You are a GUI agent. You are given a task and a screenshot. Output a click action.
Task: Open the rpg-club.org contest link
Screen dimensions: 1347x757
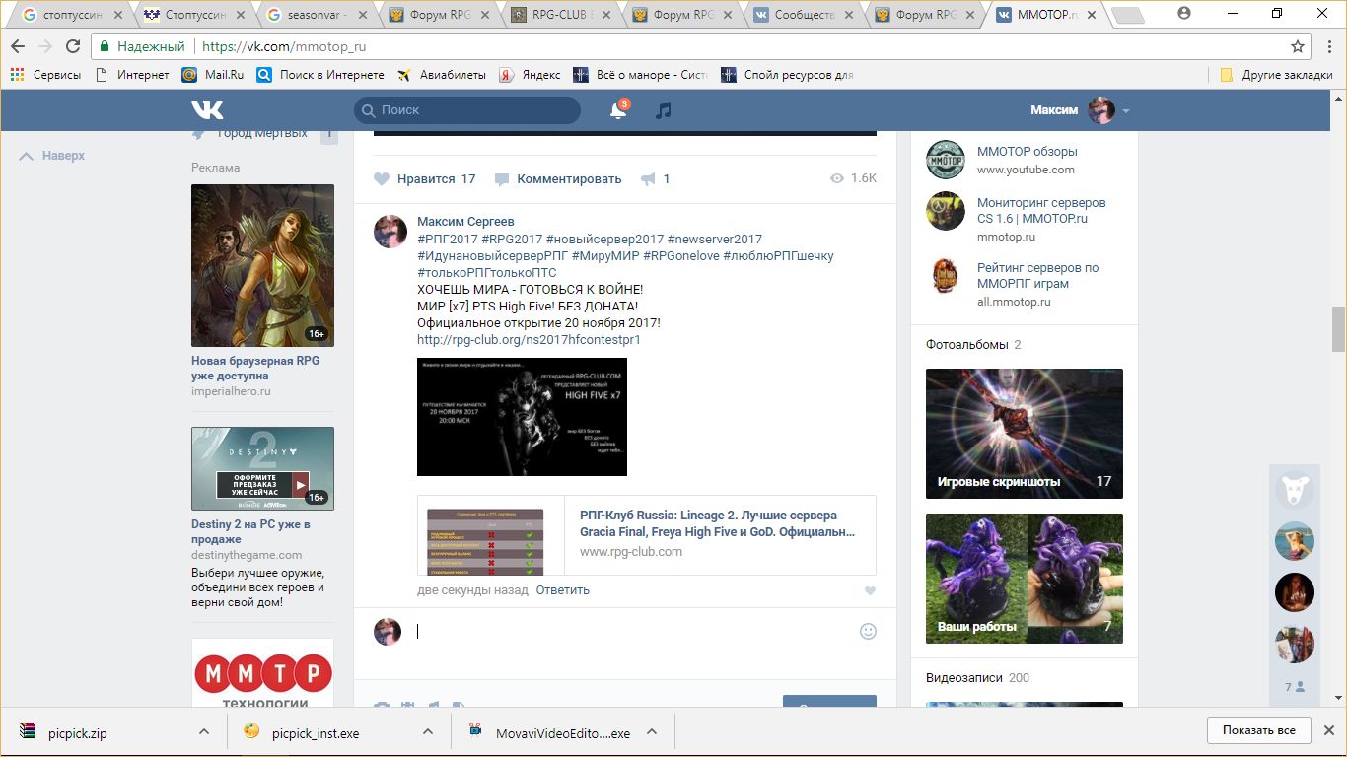click(529, 340)
